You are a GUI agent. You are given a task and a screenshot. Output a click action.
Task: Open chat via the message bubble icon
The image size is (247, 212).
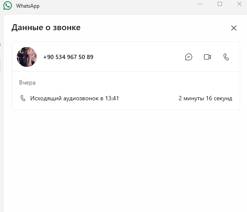(x=189, y=57)
